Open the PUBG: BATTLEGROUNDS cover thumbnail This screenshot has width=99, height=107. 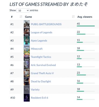pos(27,24)
